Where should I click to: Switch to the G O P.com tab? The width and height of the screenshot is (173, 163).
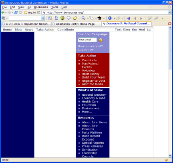pyautogui.click(x=26, y=24)
